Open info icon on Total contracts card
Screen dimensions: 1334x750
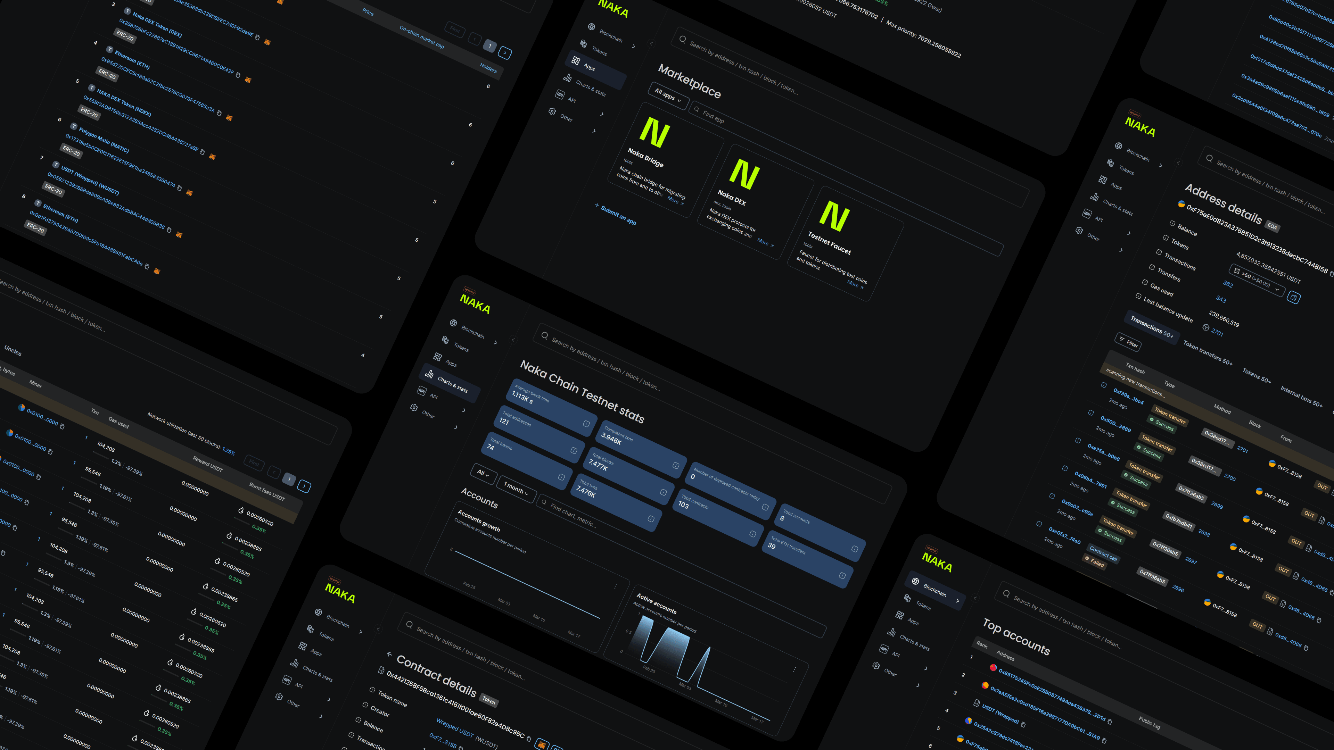tap(752, 534)
